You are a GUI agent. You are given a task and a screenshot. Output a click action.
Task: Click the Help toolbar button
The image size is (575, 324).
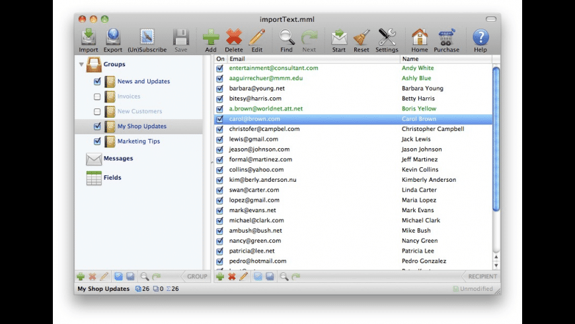480,38
